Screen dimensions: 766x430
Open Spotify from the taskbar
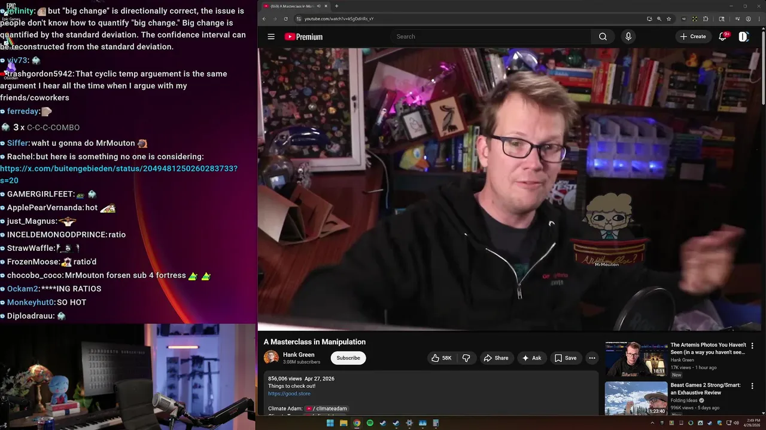(370, 423)
